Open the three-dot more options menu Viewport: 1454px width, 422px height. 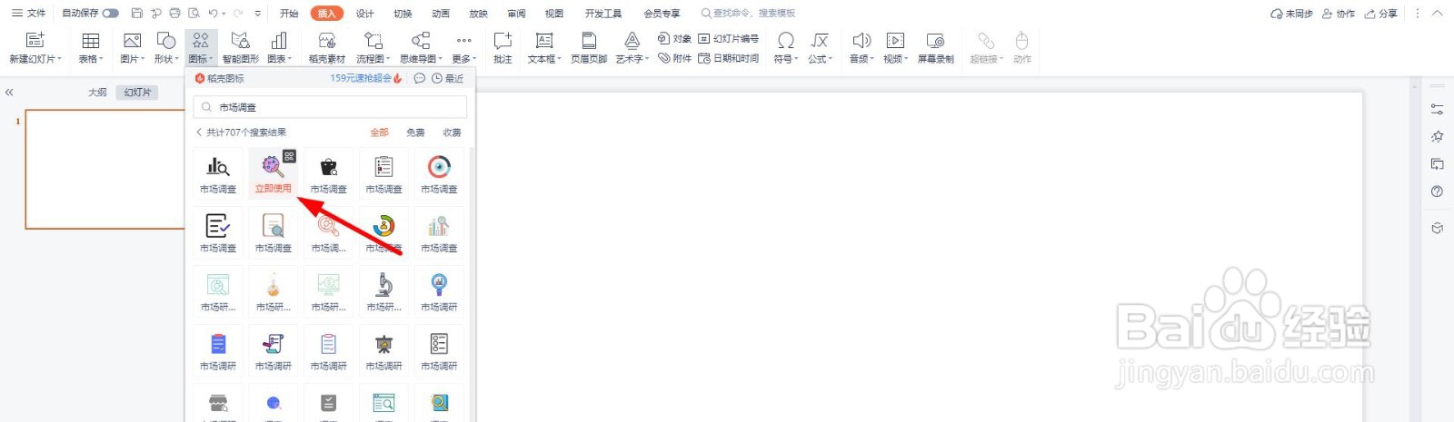click(1417, 14)
